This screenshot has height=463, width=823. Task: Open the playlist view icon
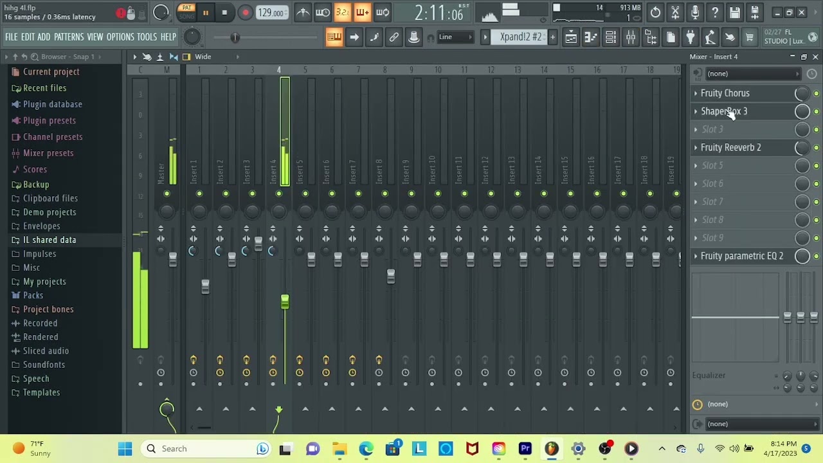coord(570,37)
